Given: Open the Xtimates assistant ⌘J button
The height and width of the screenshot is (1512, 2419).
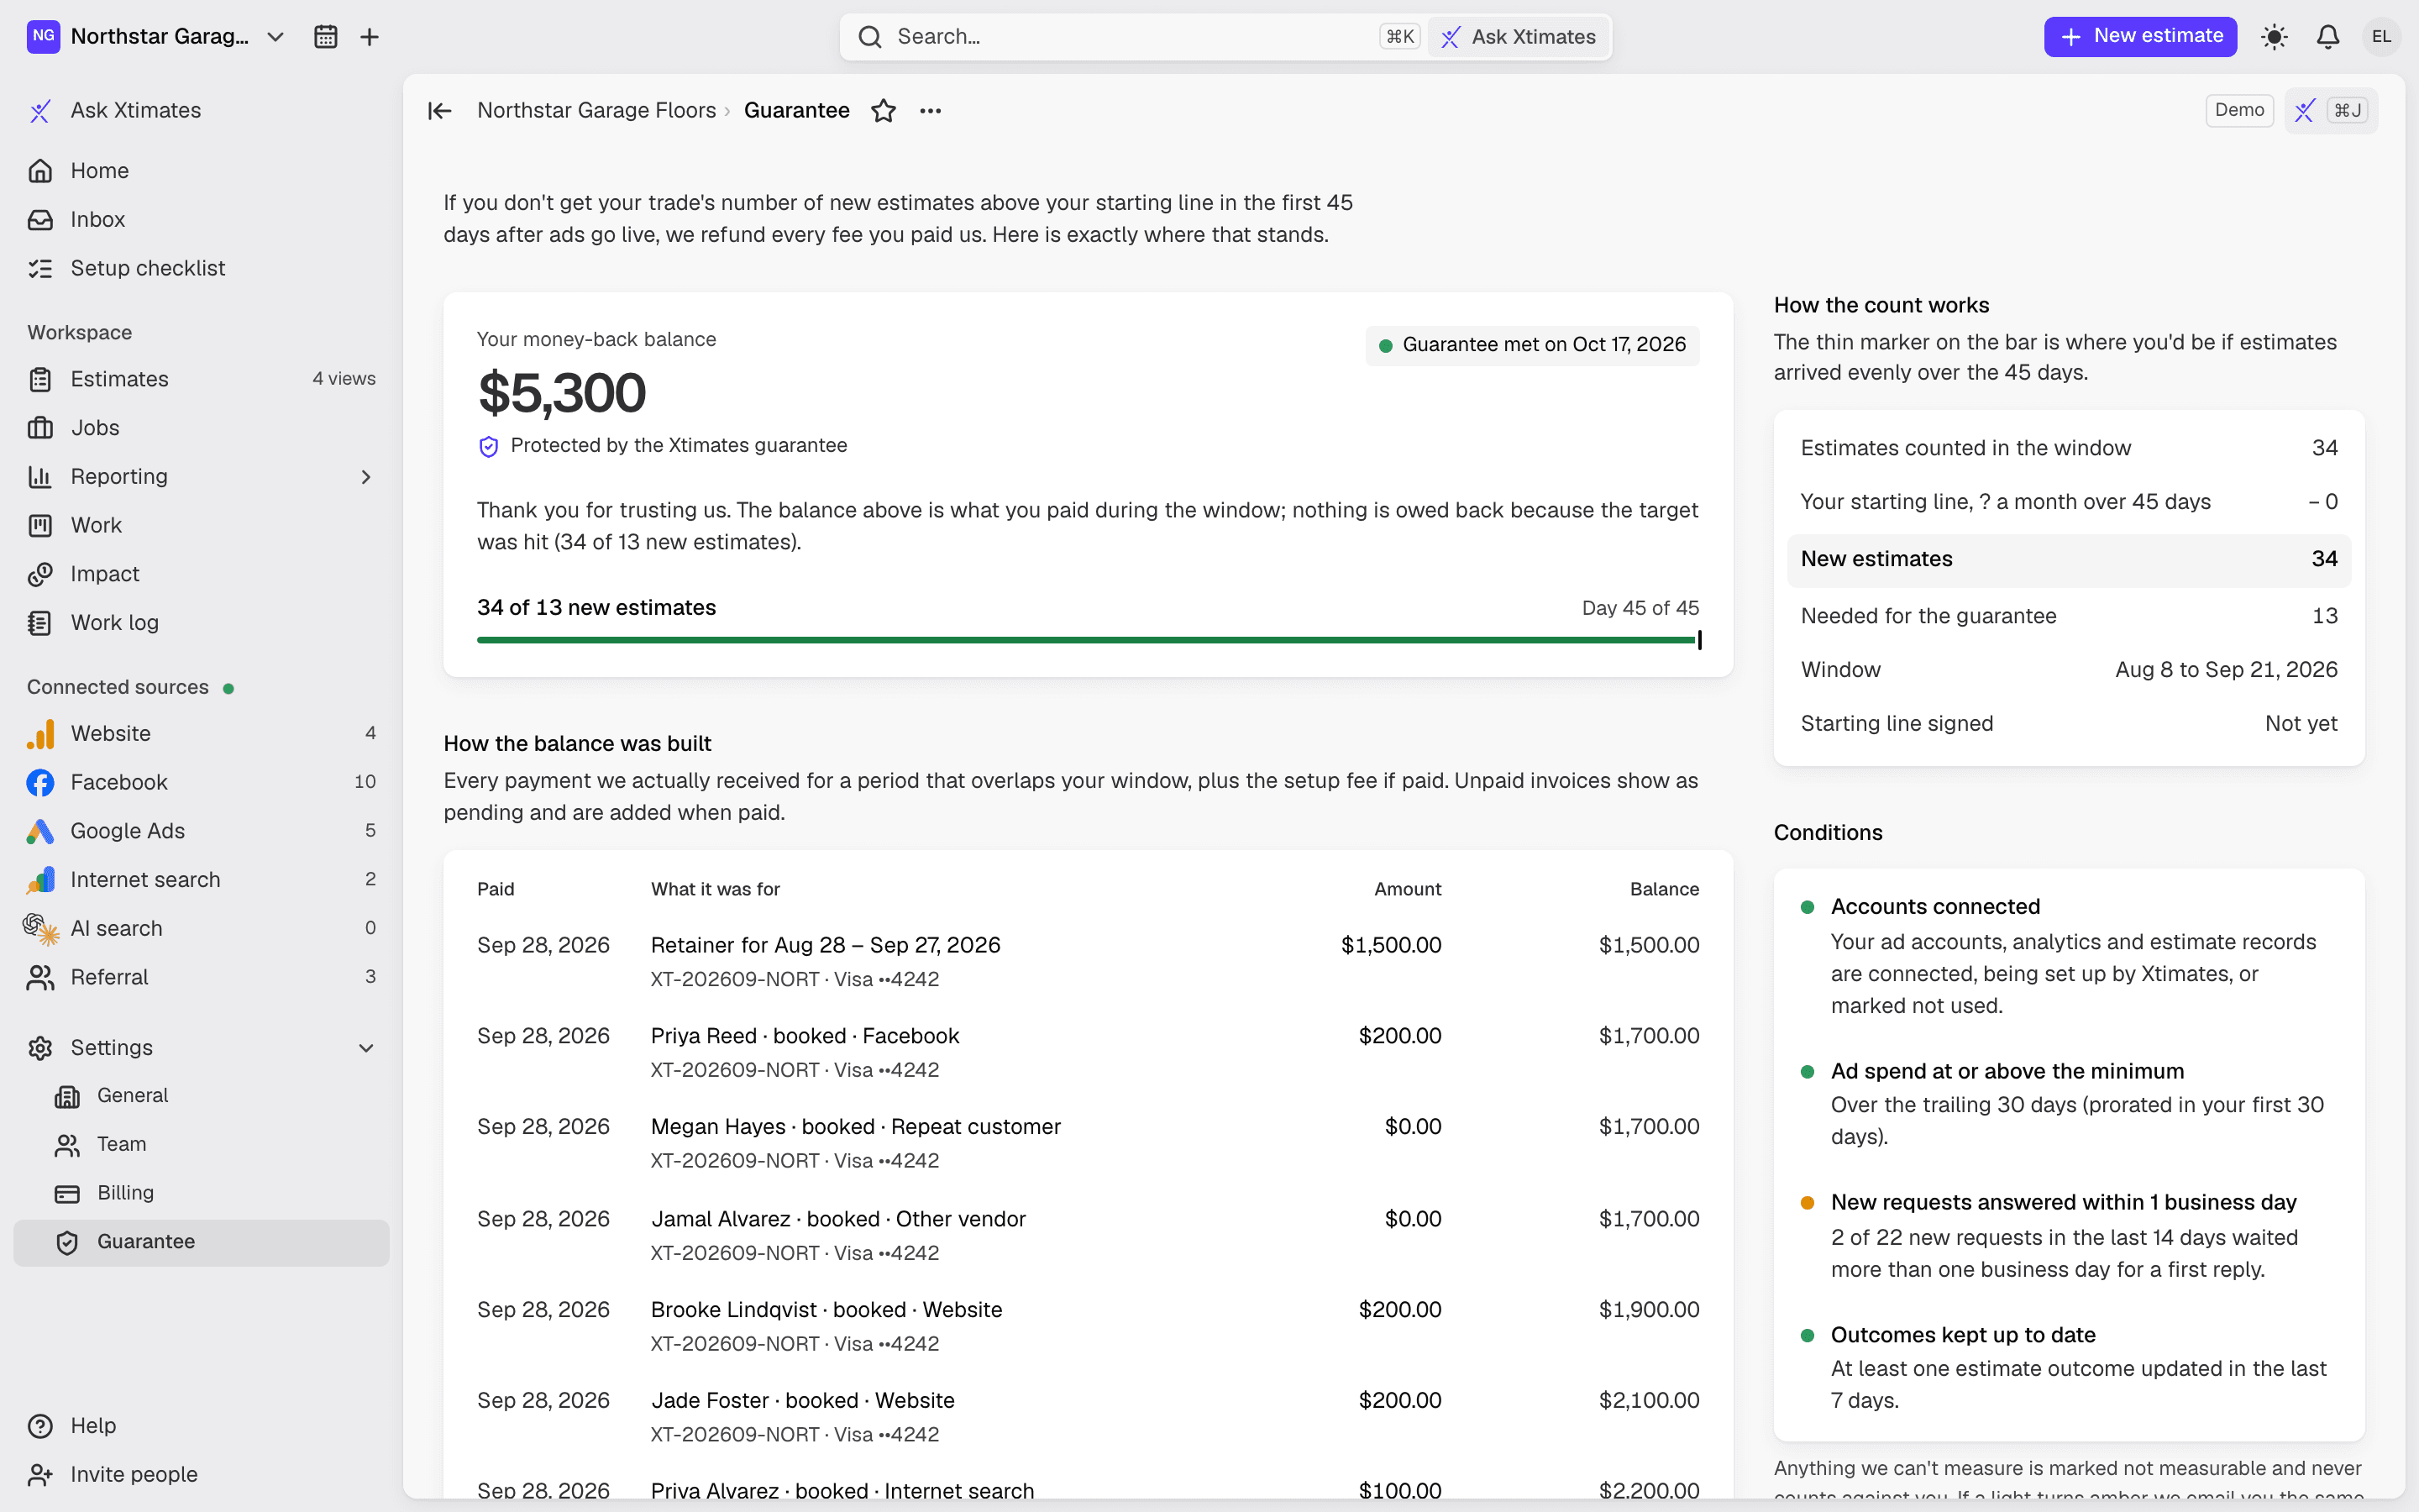Looking at the screenshot, I should point(2331,110).
